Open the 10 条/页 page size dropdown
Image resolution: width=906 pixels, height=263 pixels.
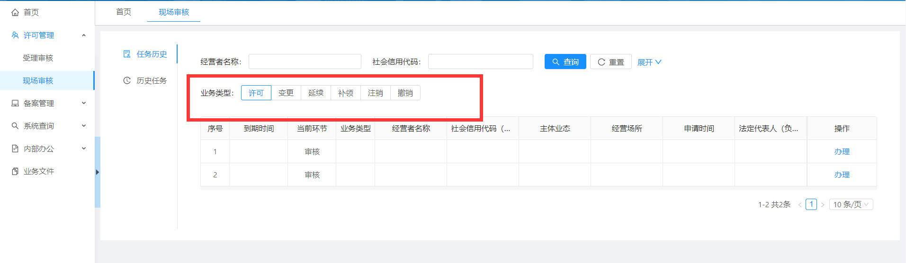point(851,204)
